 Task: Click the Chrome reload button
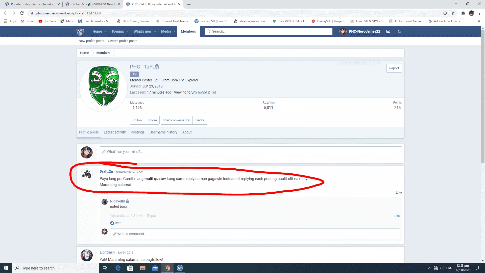point(22,13)
